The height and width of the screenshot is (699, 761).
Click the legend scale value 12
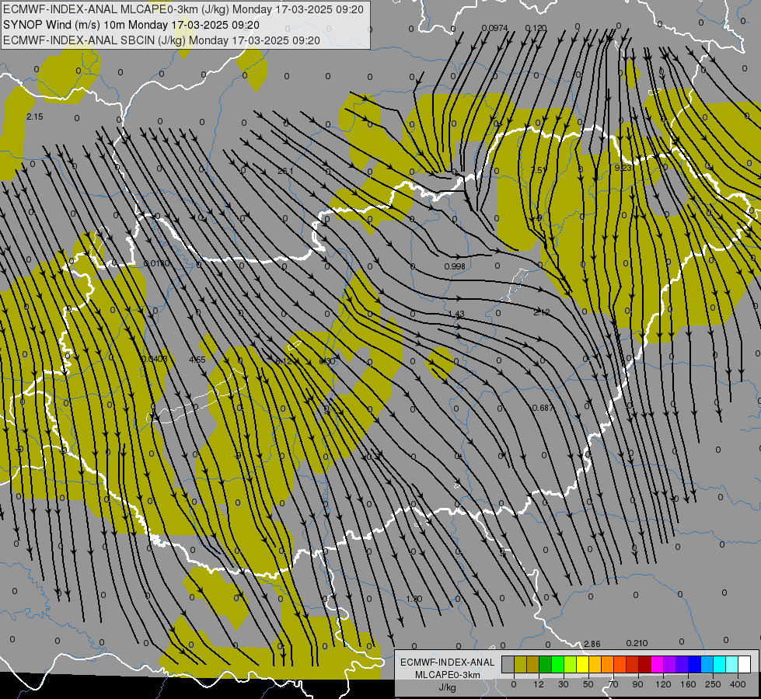click(x=538, y=684)
